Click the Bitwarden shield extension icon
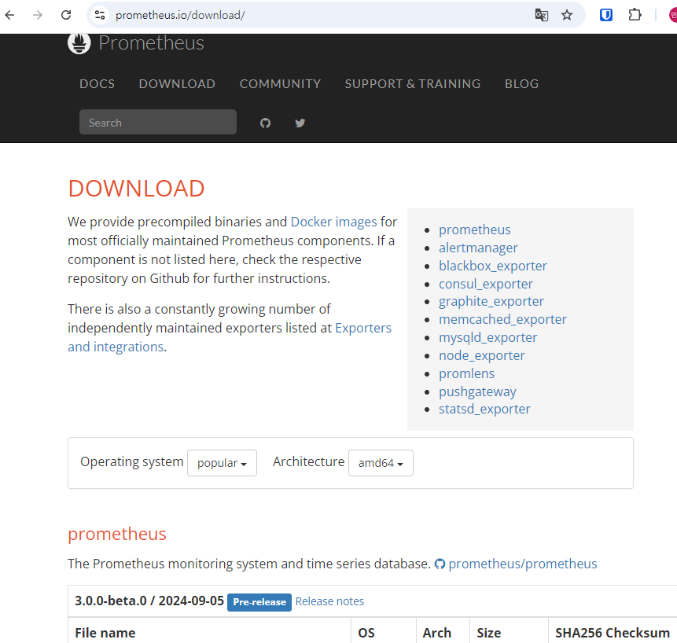This screenshot has width=677, height=643. [606, 15]
